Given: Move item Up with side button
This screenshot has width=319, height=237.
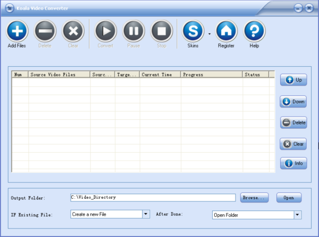Looking at the screenshot, I should 293,80.
